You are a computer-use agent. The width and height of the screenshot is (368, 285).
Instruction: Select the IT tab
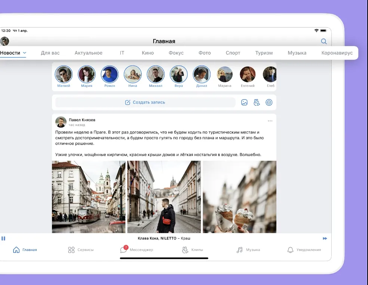click(122, 53)
